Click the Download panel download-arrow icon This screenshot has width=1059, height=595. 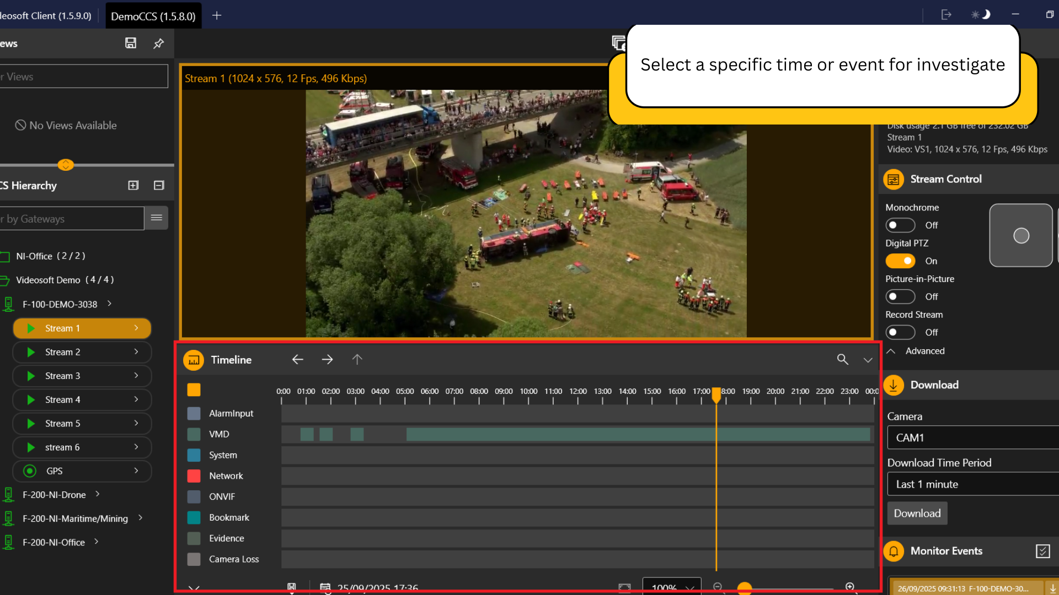[894, 385]
